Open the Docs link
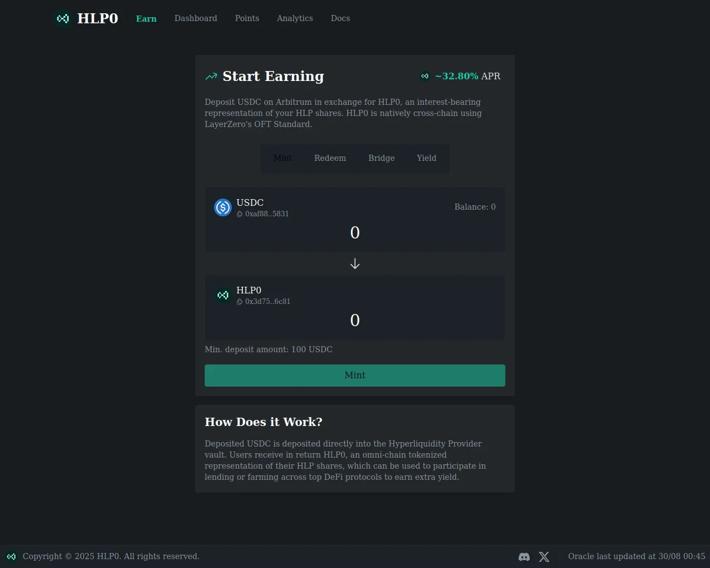This screenshot has height=568, width=710. tap(341, 18)
